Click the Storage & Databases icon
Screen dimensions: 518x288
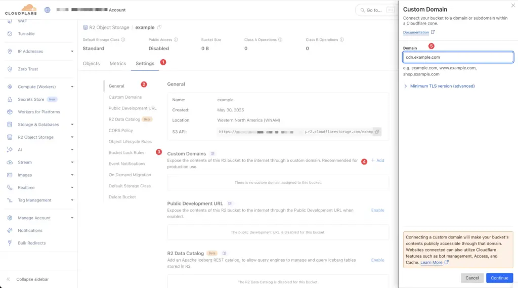click(x=10, y=125)
